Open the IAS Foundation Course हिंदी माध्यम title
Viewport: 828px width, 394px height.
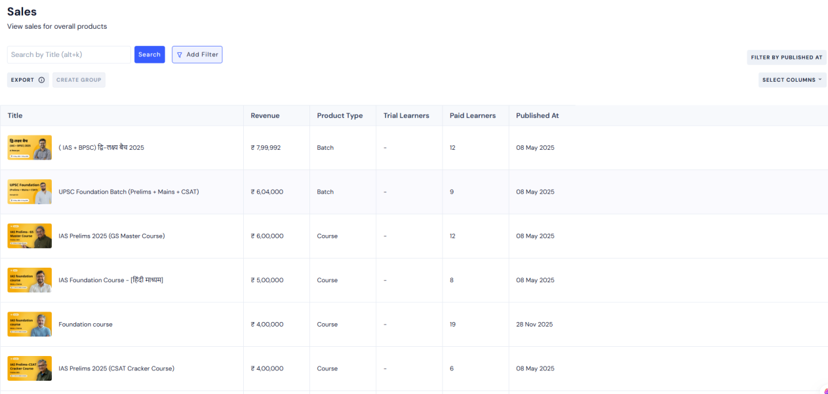click(x=111, y=280)
